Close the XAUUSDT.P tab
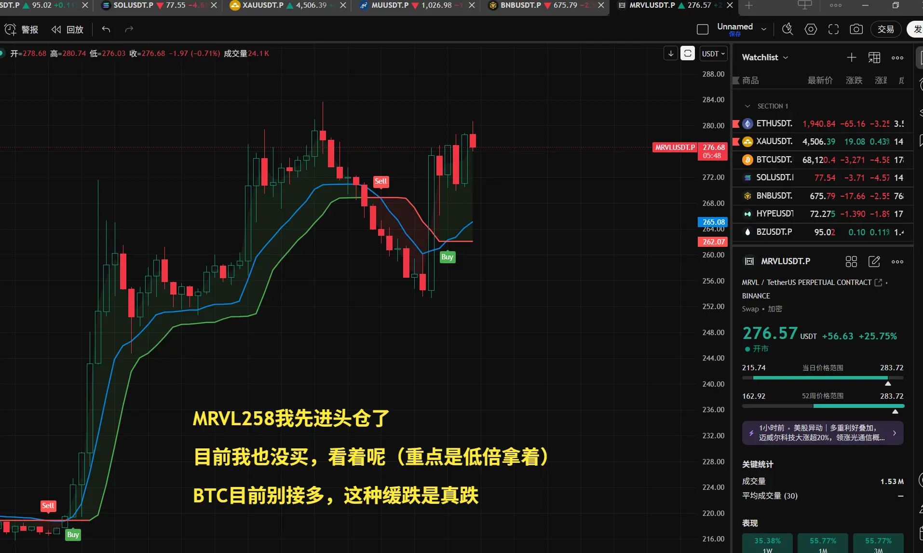Screen dimensions: 923x553 point(343,5)
